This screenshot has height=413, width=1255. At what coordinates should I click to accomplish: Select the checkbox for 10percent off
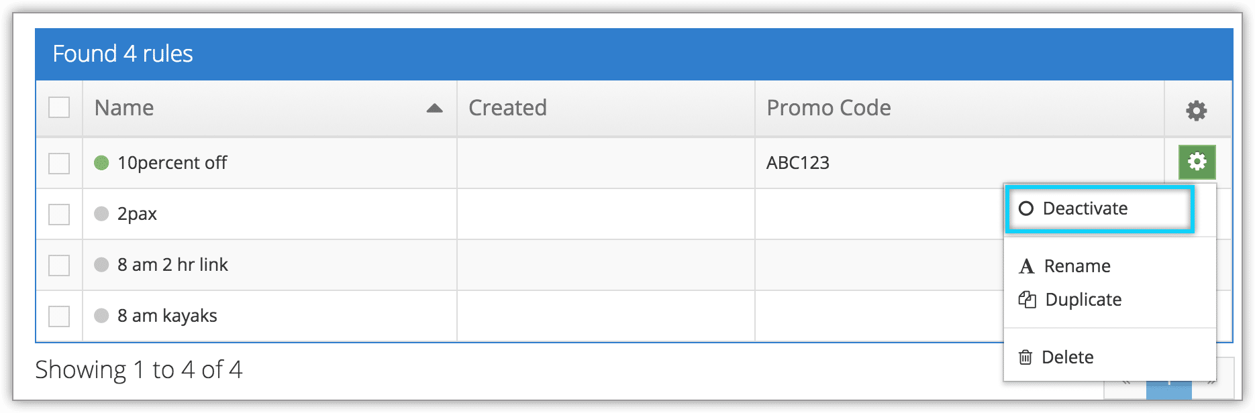coord(59,163)
